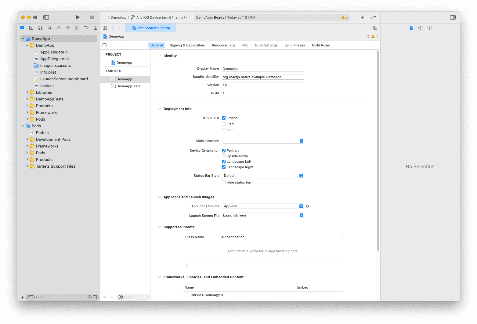Open the Breakpoint navigator icon

(x=86, y=28)
